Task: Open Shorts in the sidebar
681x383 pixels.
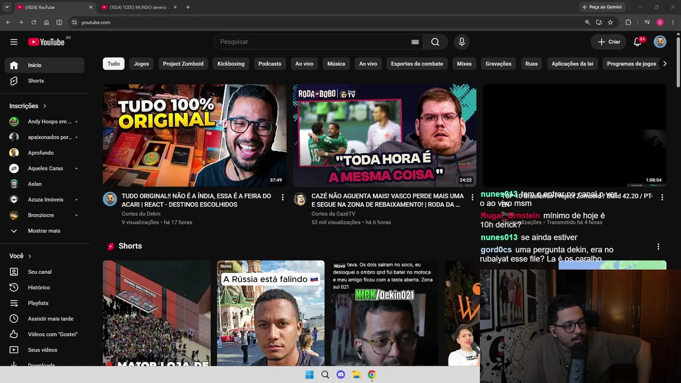Action: tap(45, 81)
